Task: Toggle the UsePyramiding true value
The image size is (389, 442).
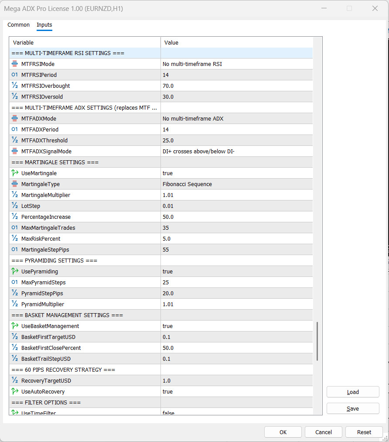Action: (x=236, y=272)
